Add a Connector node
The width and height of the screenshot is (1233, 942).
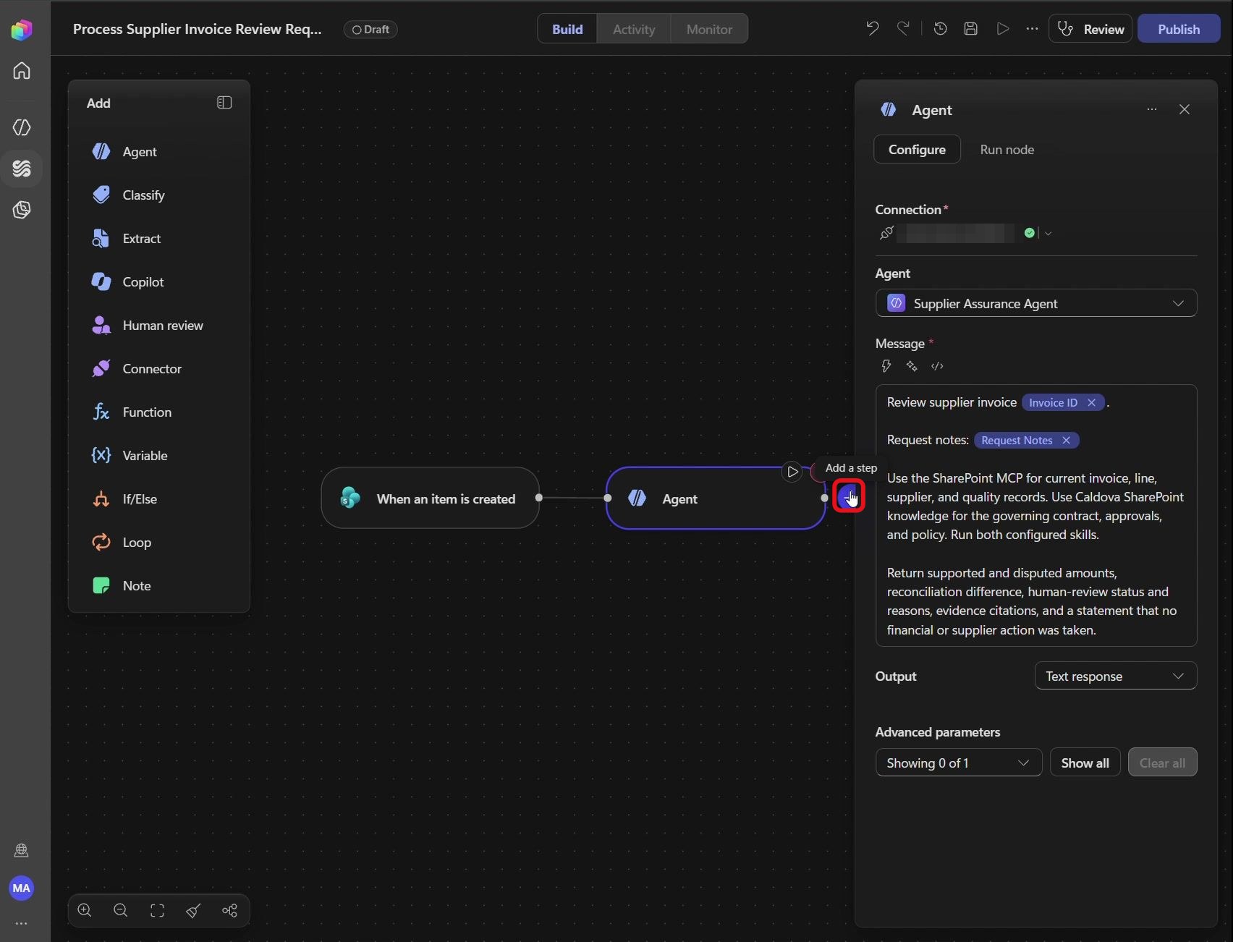click(159, 369)
